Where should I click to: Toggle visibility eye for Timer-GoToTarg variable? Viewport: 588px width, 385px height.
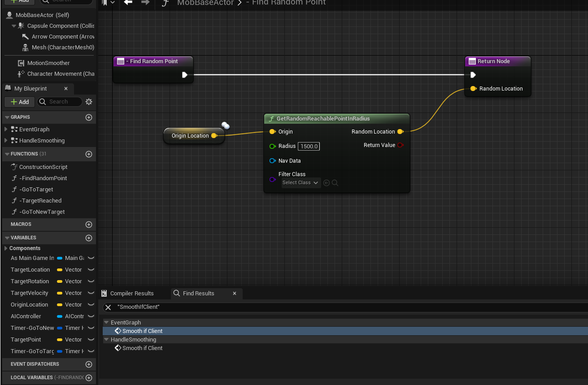[x=91, y=351]
